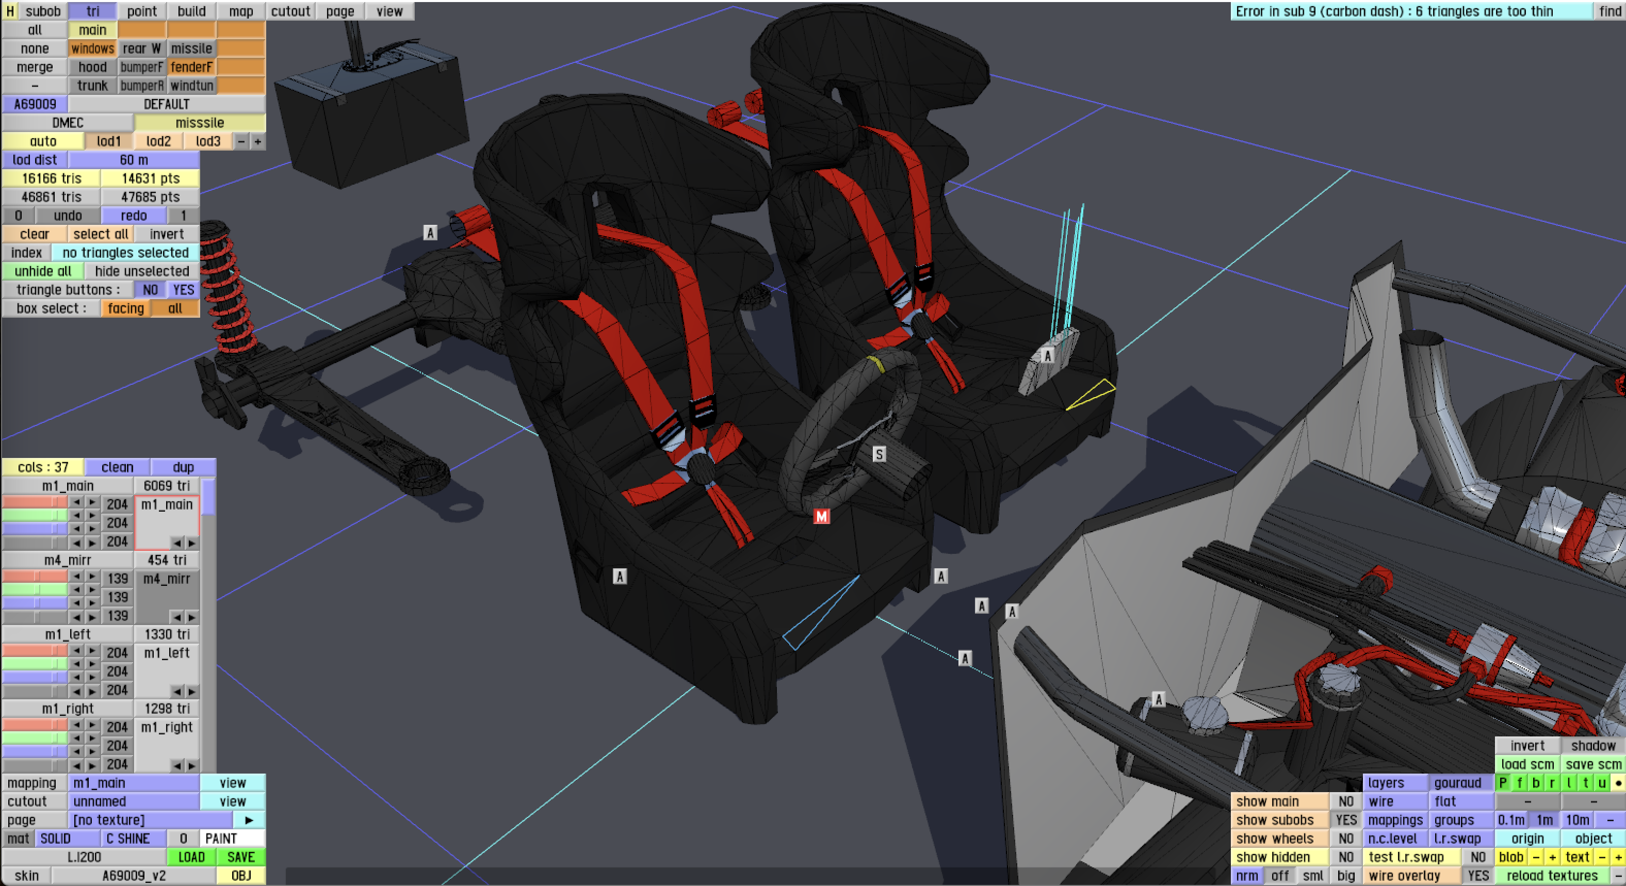Switch to front view 'f' button
The height and width of the screenshot is (886, 1626).
pyautogui.click(x=1519, y=782)
